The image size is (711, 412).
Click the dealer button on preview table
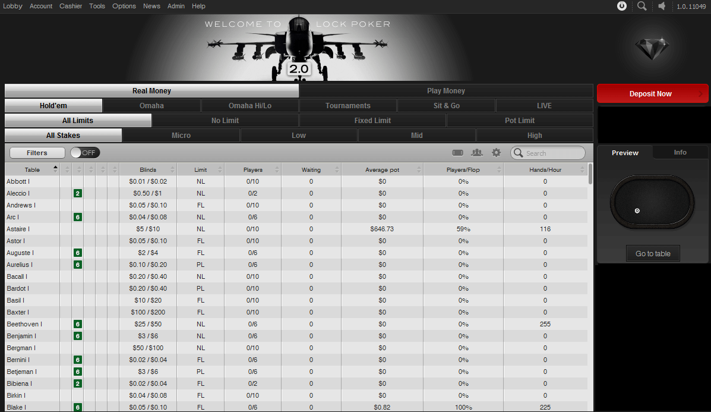point(637,211)
